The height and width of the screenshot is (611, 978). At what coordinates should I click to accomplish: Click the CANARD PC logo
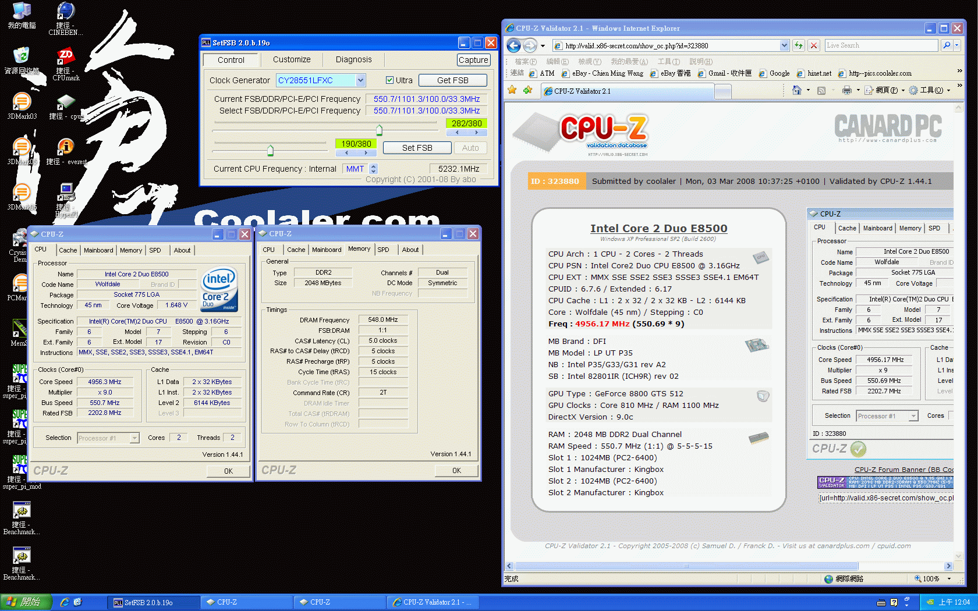[x=888, y=128]
